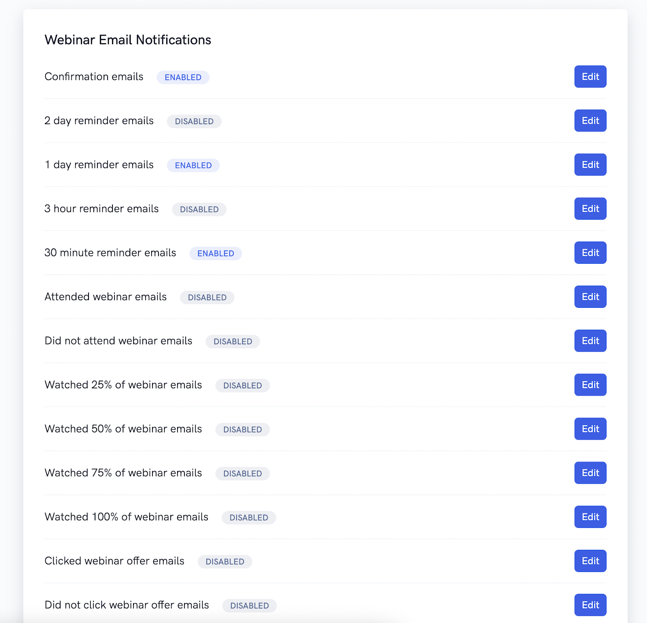The width and height of the screenshot is (647, 623).
Task: Edit Watched 75% of webinar emails
Action: click(590, 473)
